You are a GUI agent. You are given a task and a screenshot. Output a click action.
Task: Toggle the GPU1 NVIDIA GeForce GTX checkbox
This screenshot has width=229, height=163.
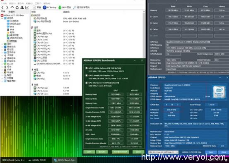[87, 68]
